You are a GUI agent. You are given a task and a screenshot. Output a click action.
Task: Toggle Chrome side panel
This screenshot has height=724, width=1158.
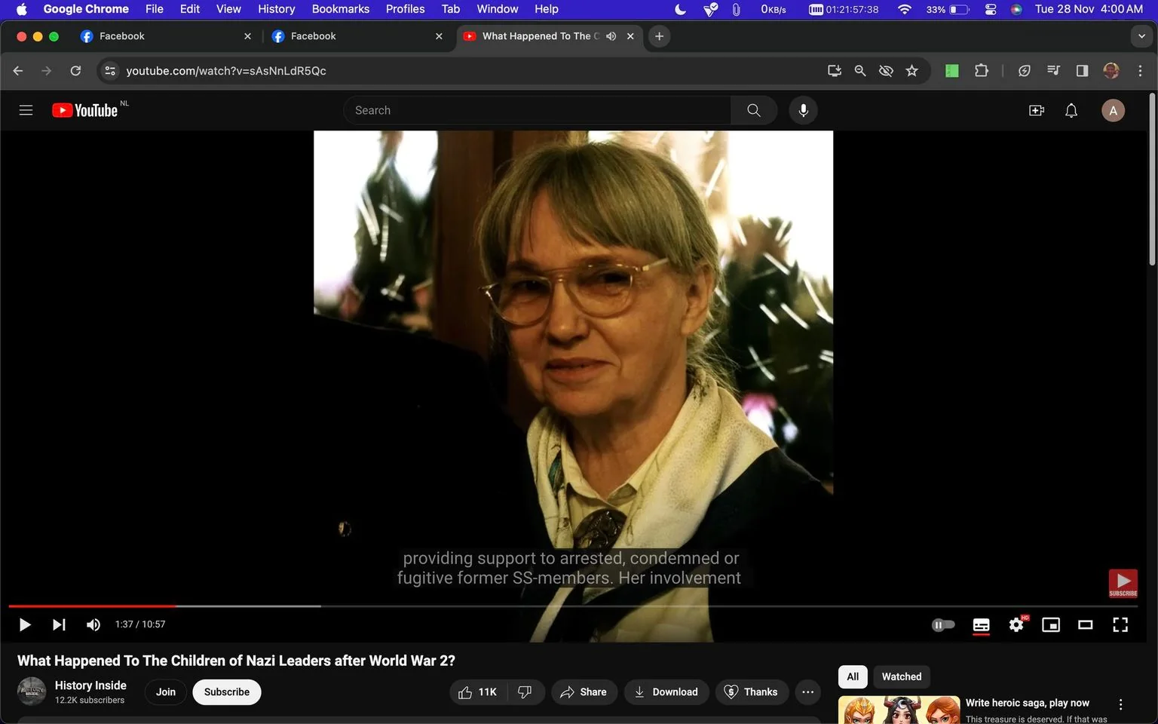pos(1082,71)
